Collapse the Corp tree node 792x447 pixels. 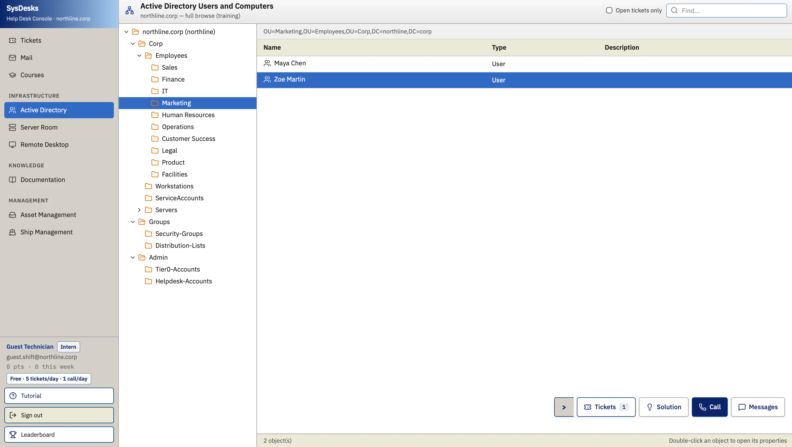(133, 44)
